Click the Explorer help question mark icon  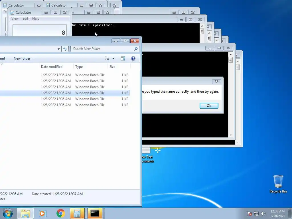click(x=133, y=58)
